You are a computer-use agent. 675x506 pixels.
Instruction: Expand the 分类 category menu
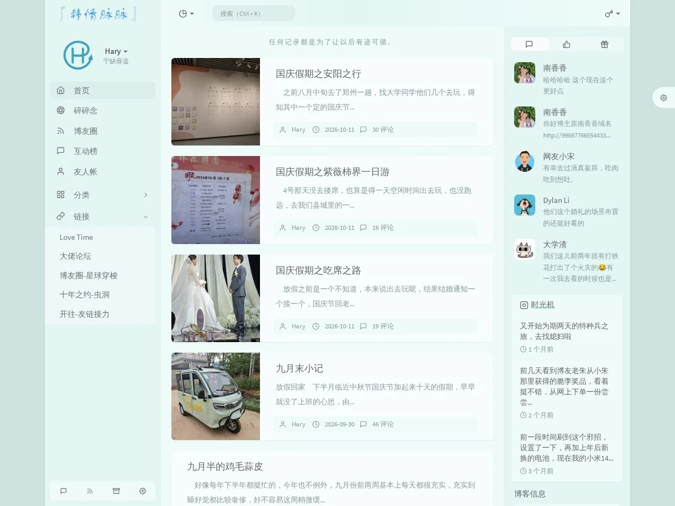coord(103,195)
